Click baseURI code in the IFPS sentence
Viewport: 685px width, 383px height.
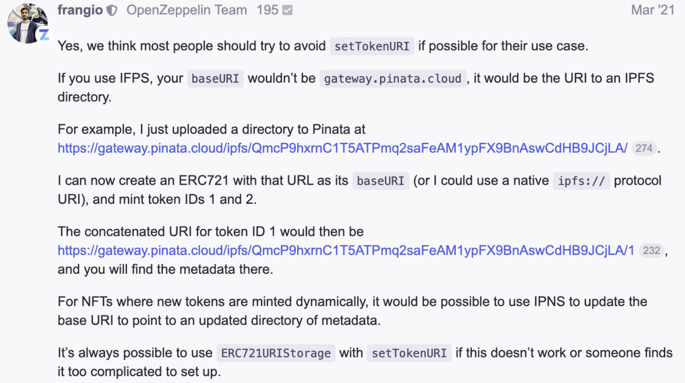[x=215, y=79]
